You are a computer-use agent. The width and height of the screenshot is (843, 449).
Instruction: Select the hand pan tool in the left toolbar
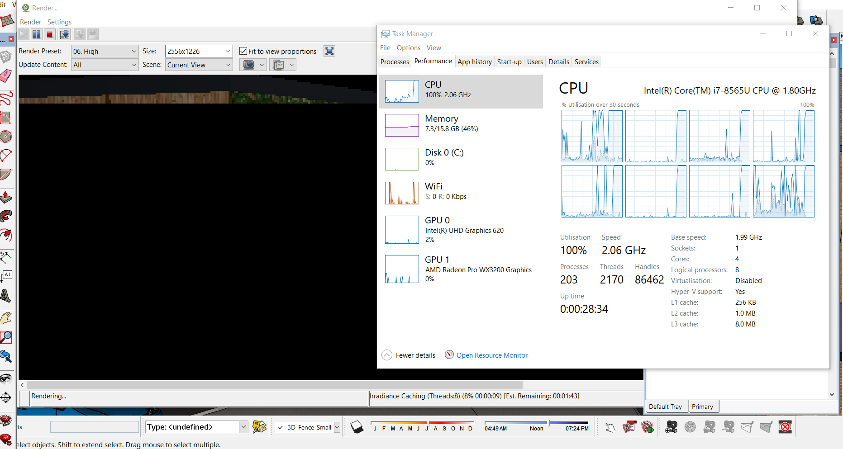6,318
